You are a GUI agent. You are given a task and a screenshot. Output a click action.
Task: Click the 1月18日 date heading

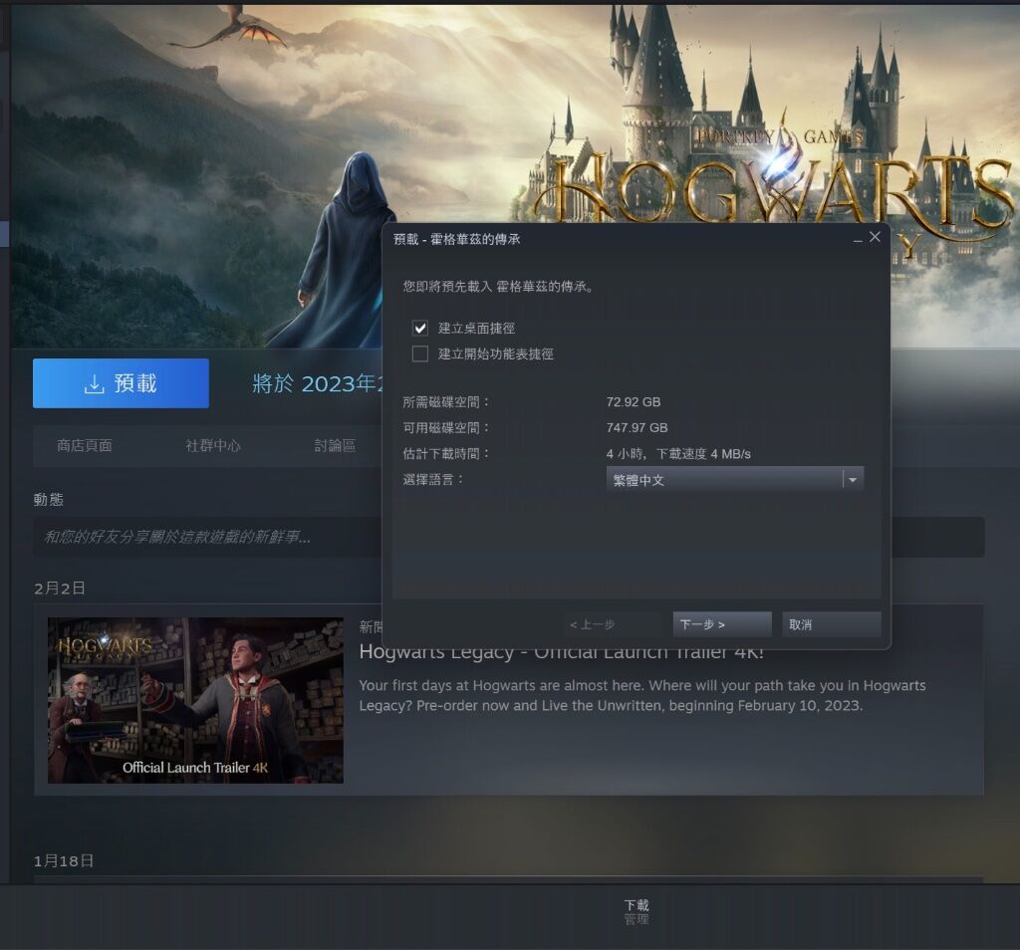[64, 861]
